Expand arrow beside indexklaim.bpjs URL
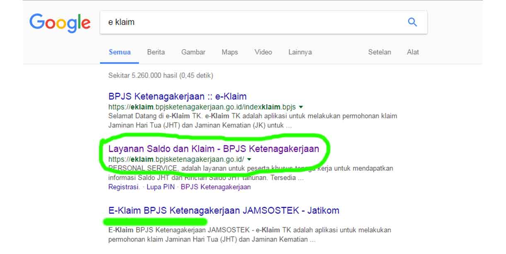506x254 pixels. point(301,107)
